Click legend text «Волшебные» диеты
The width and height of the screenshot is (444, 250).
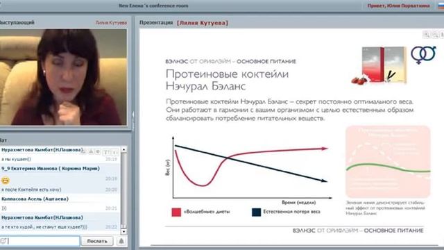click(207, 211)
